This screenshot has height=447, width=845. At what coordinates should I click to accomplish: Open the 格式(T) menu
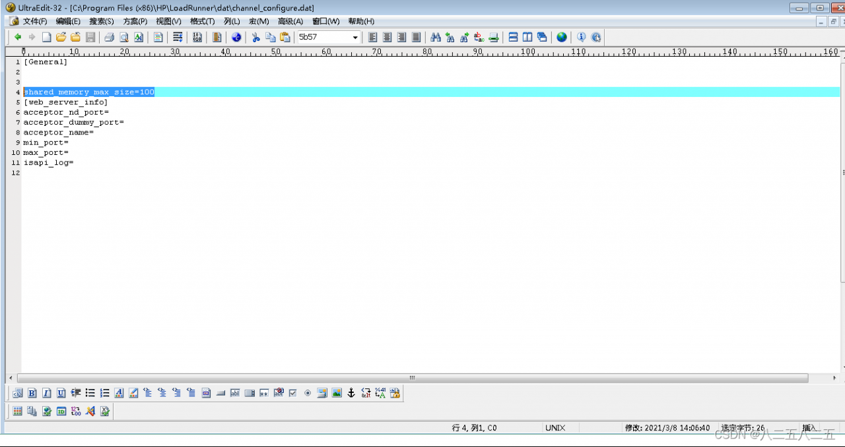pyautogui.click(x=202, y=21)
